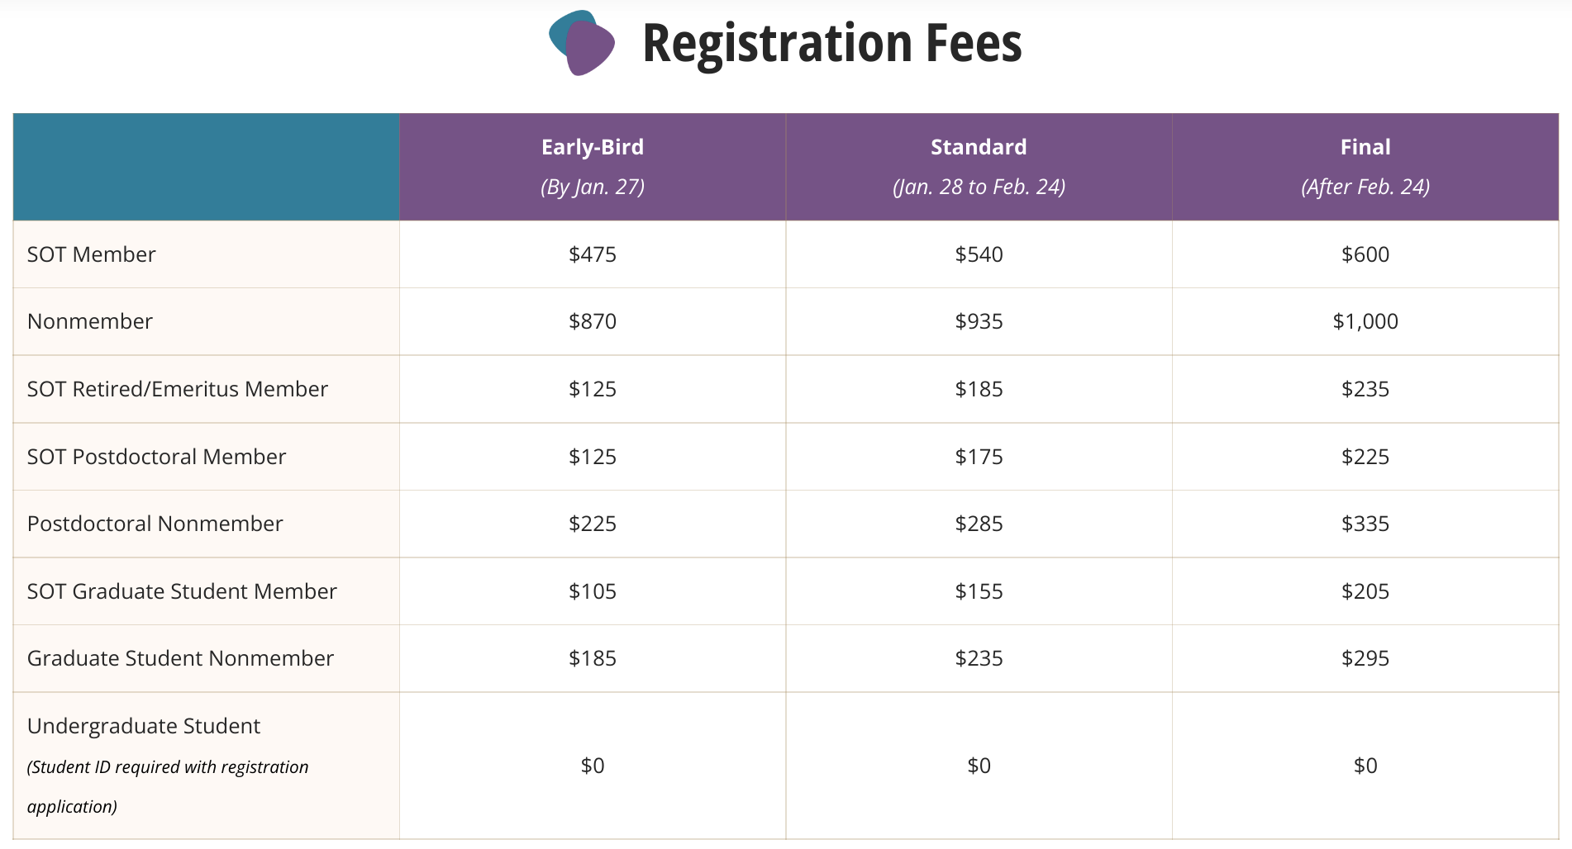Click the Student ID required note
1572x849 pixels.
tap(168, 786)
